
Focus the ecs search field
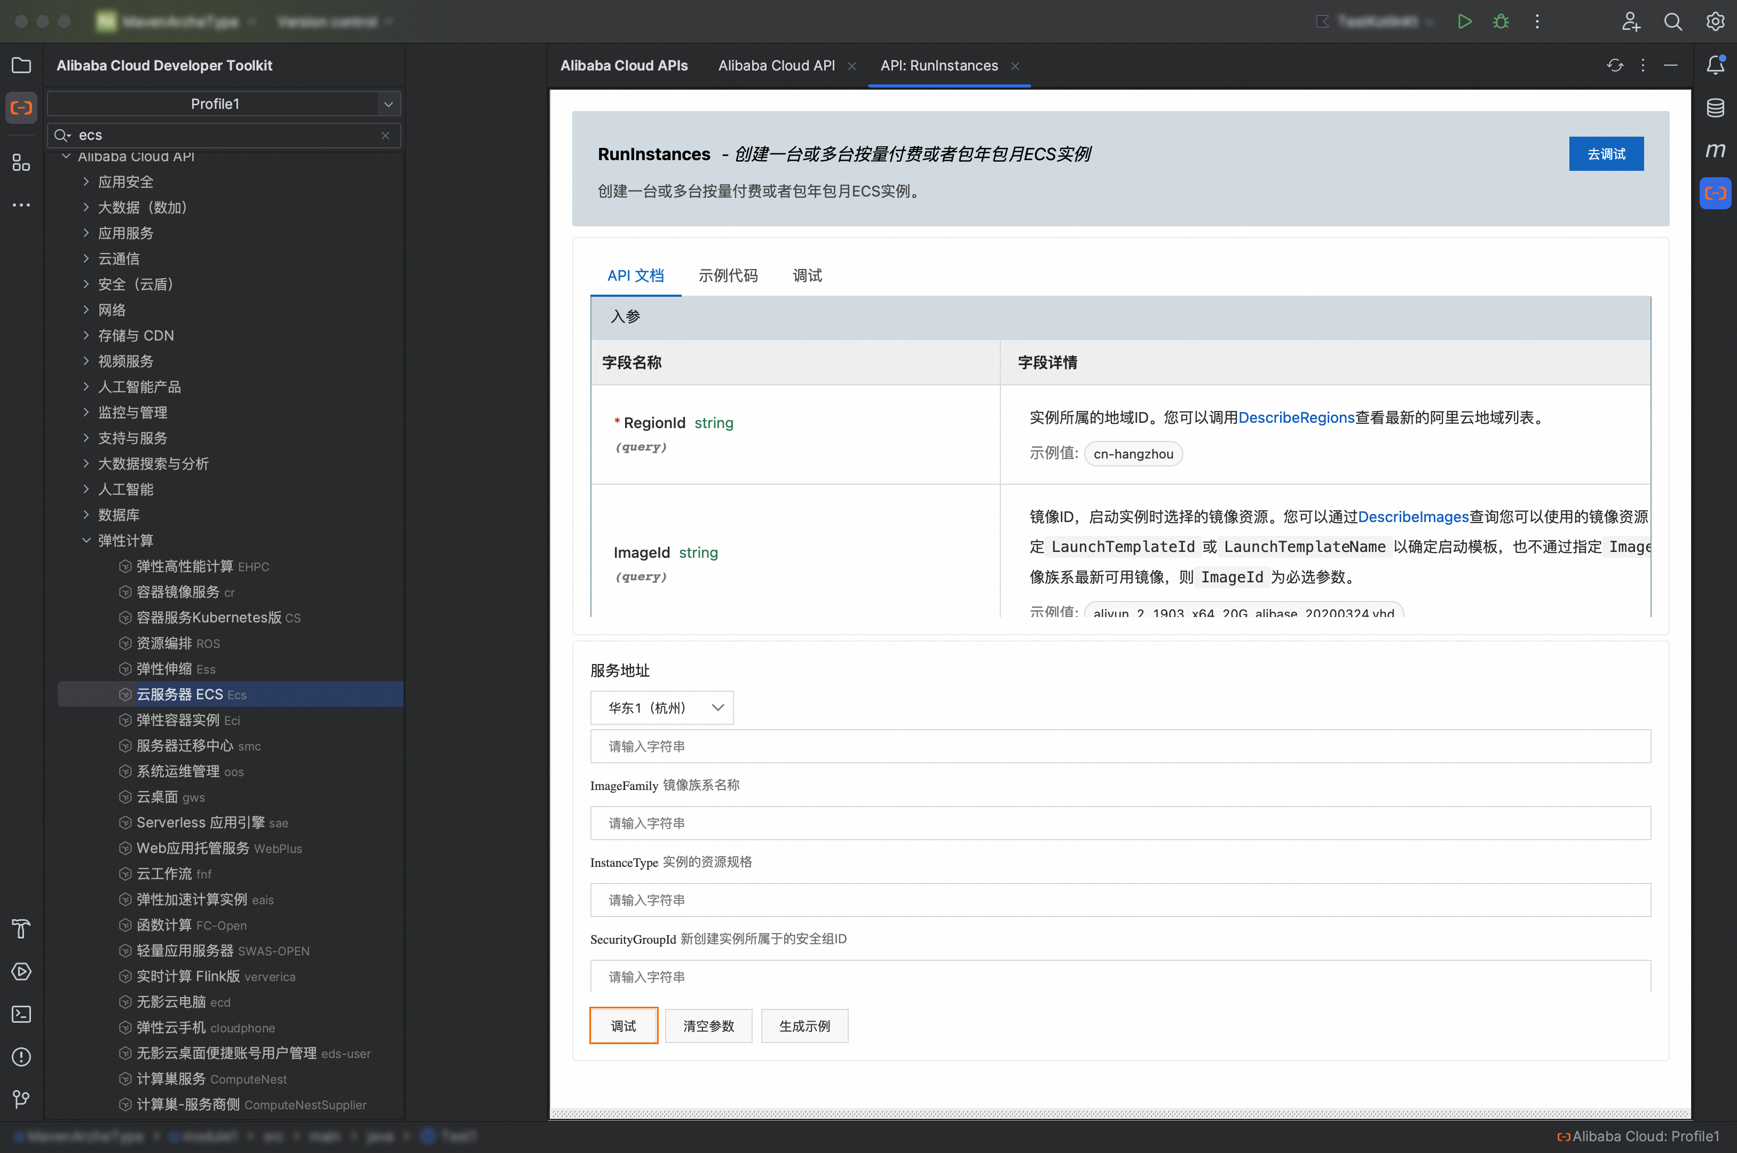point(224,135)
